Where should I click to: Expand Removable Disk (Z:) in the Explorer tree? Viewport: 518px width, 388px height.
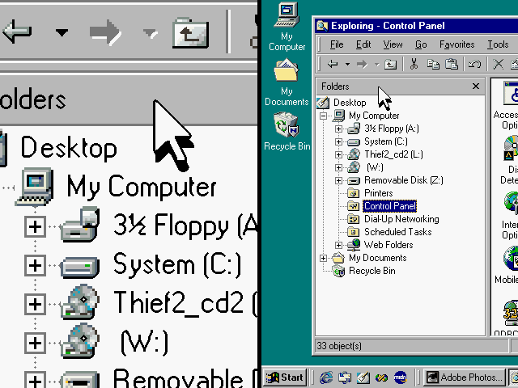[x=338, y=180]
